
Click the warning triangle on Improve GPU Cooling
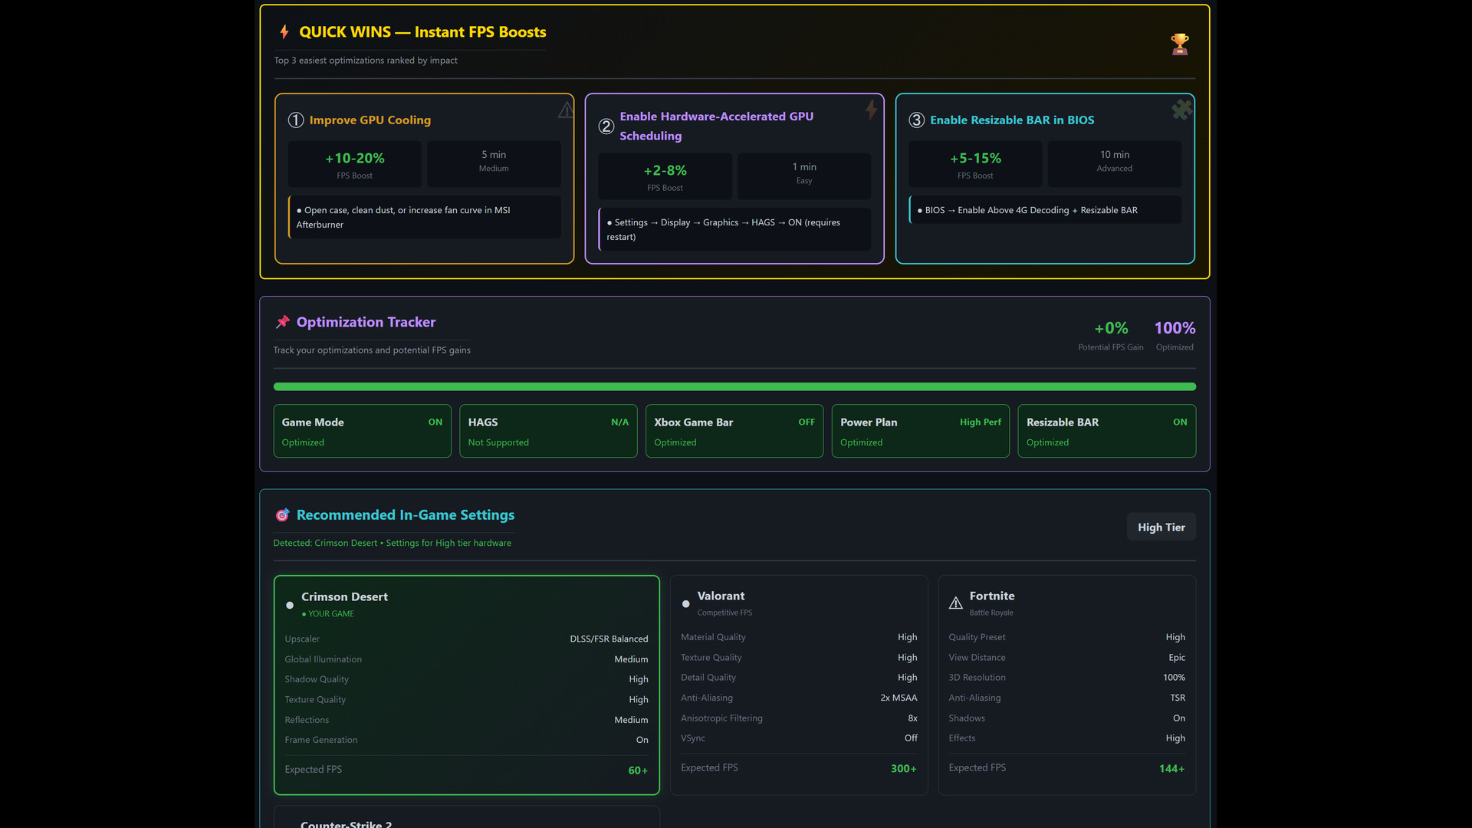(x=566, y=110)
